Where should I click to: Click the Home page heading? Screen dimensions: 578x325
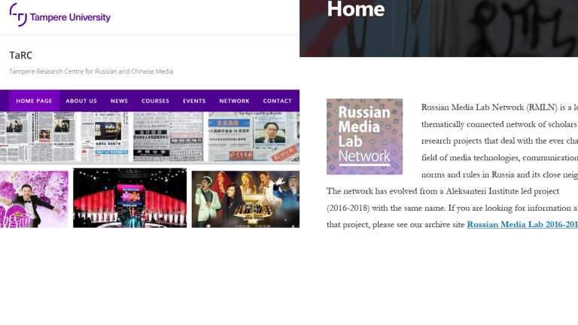click(356, 10)
